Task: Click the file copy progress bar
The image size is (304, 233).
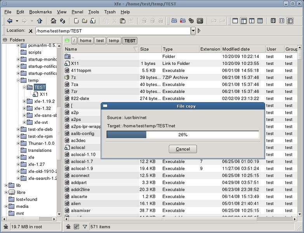Action: (182, 134)
